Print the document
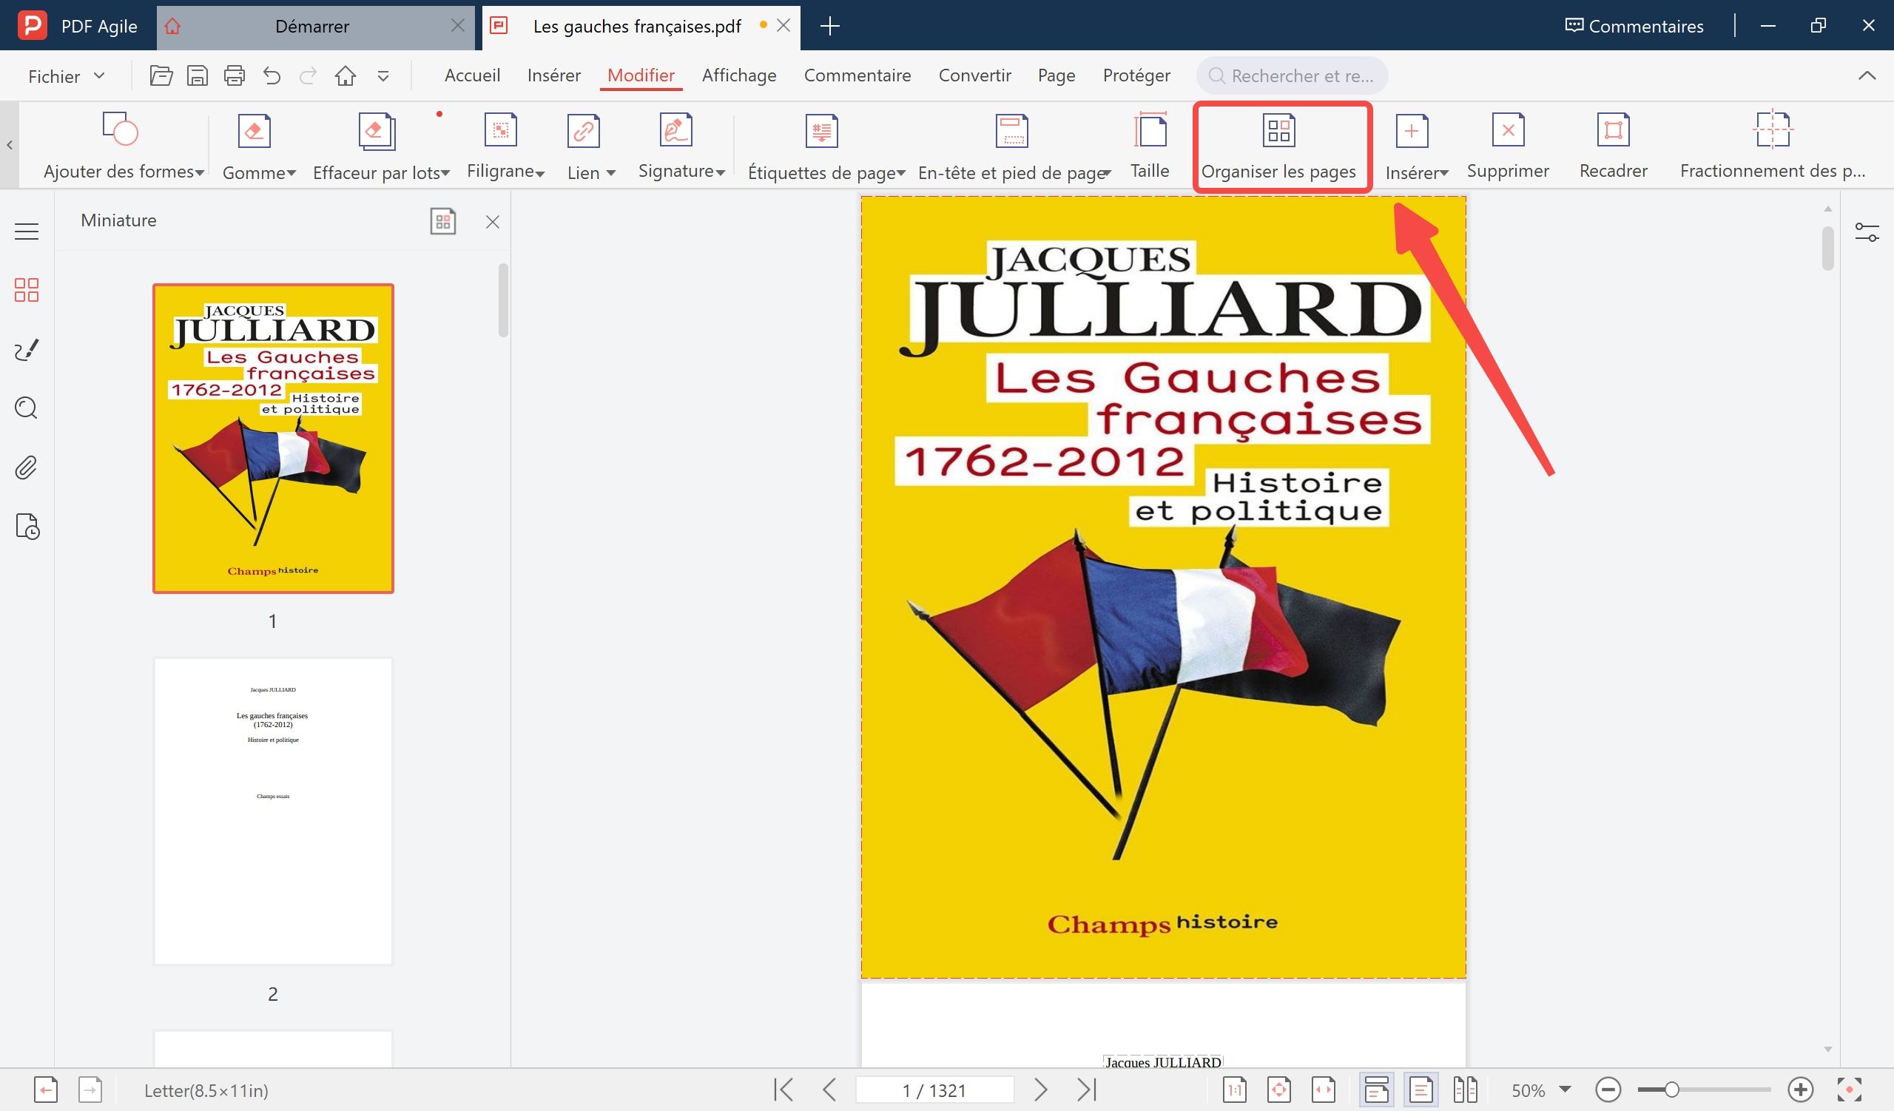 click(235, 75)
